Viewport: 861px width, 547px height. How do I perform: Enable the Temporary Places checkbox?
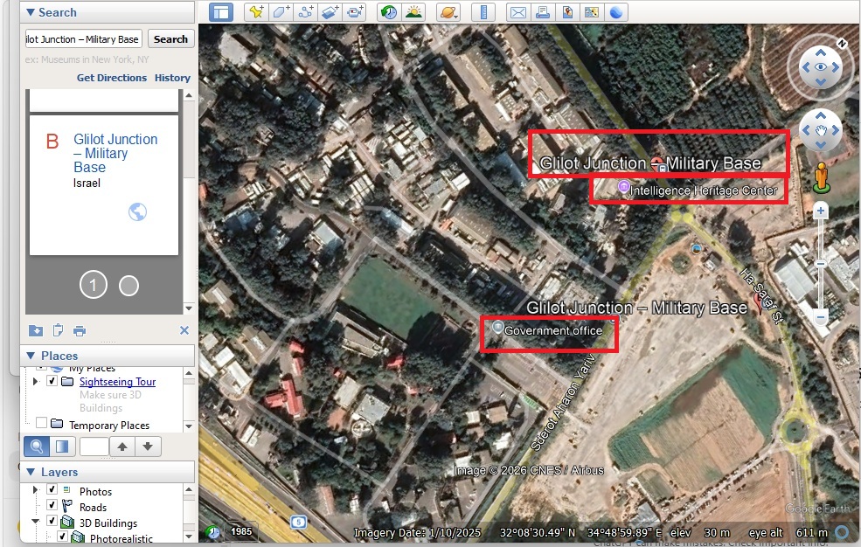(x=41, y=424)
